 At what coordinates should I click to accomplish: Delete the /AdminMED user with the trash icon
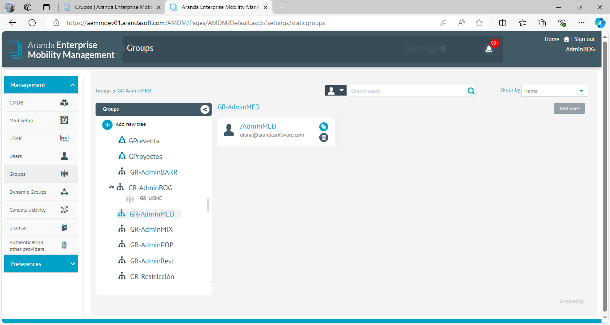[x=324, y=137]
